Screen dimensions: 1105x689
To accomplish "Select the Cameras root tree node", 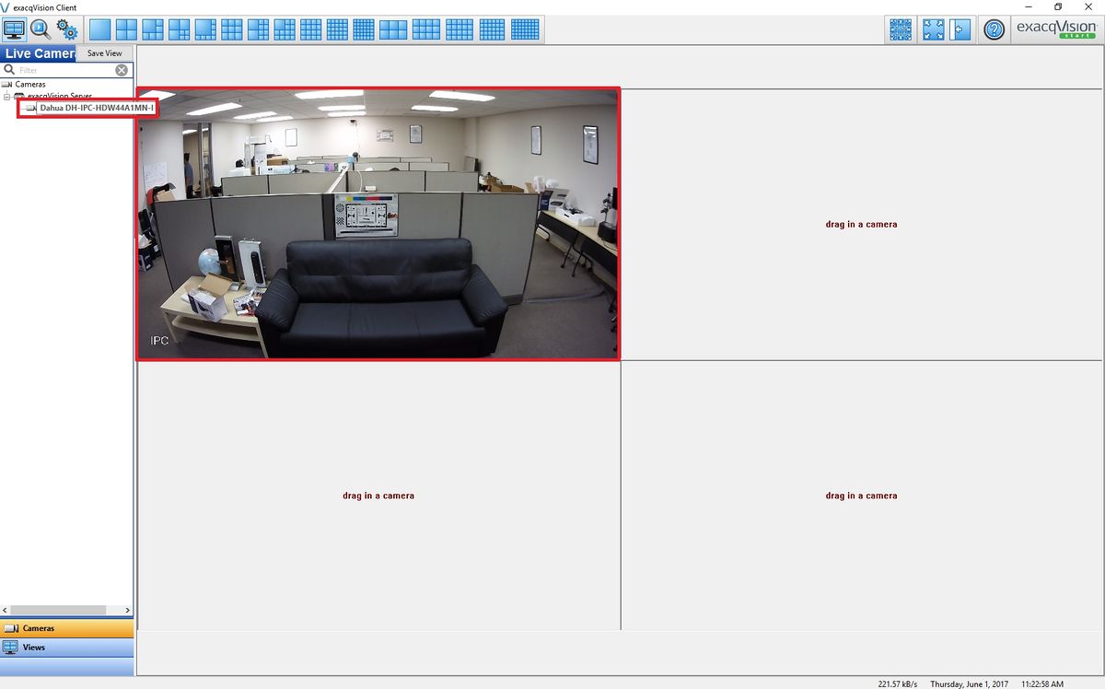I will pos(30,84).
